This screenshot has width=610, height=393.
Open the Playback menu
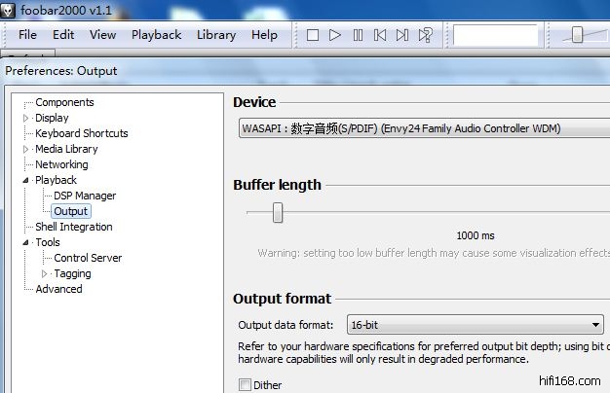click(x=156, y=34)
